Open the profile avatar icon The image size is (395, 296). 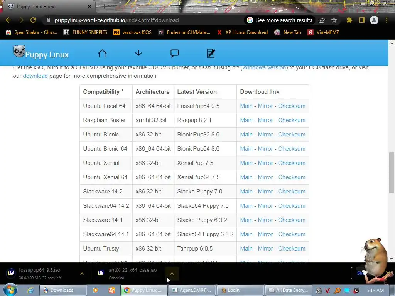click(x=374, y=20)
